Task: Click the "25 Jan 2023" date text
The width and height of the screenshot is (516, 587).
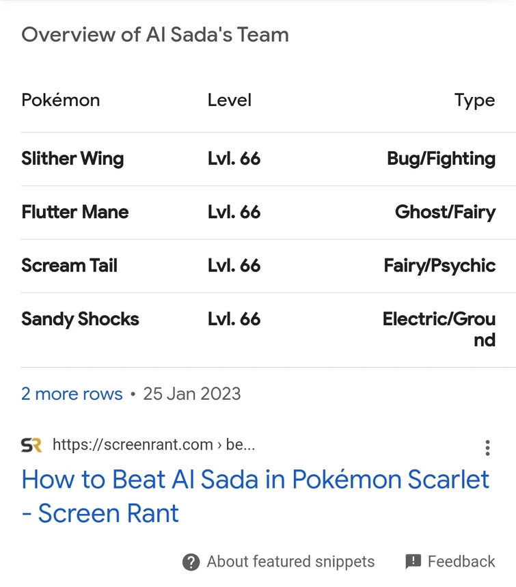Action: pos(192,394)
